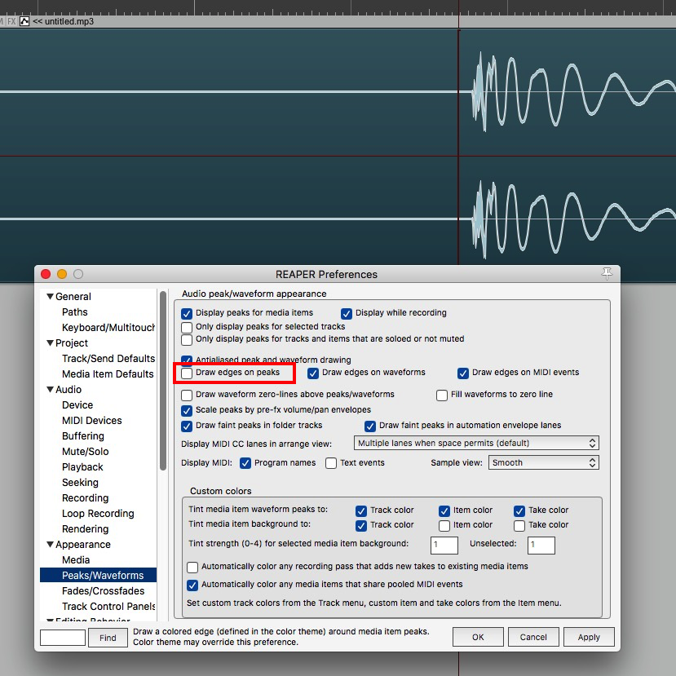
Task: Check Display MIDI Text events
Action: pos(331,463)
